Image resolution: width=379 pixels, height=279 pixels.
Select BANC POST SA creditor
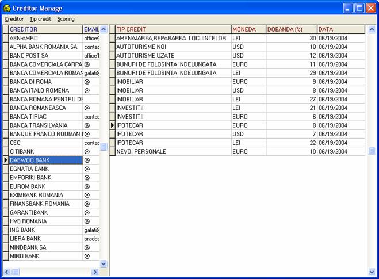(x=45, y=56)
